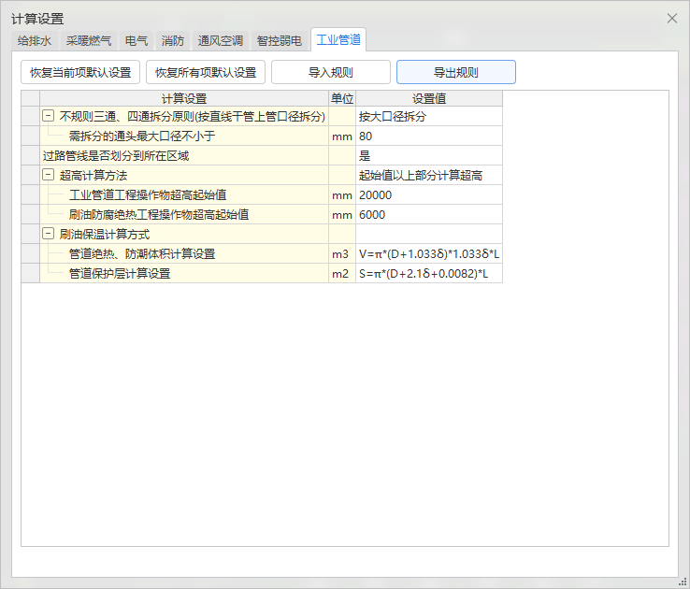
Task: Edit the 80 mm max diameter value
Action: 428,136
